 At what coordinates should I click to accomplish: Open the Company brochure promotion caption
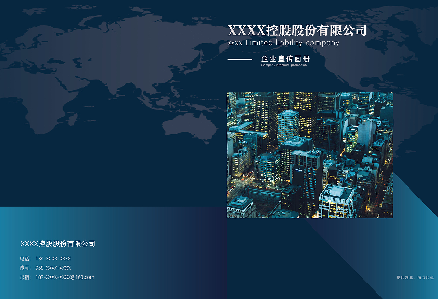tap(283, 65)
